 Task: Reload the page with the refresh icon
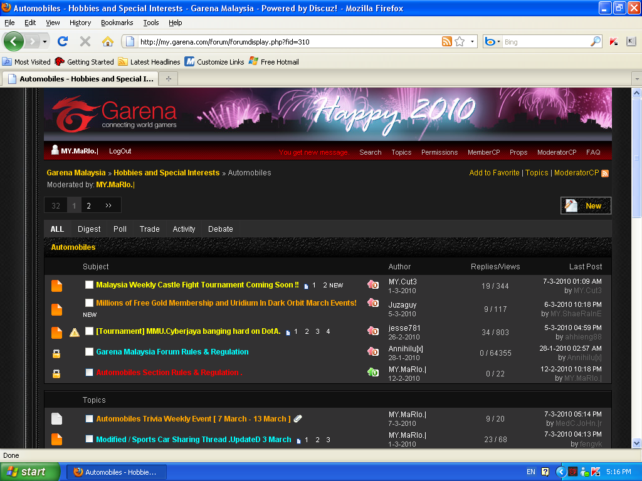coord(63,41)
